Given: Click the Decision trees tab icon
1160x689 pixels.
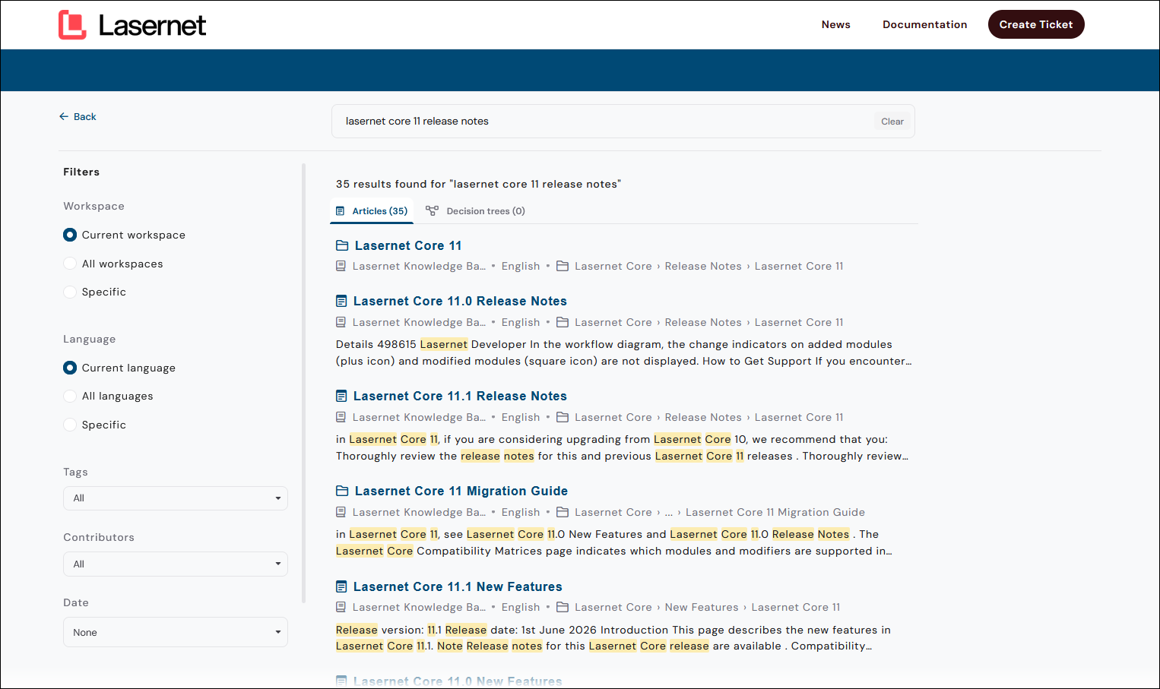Looking at the screenshot, I should click(432, 211).
